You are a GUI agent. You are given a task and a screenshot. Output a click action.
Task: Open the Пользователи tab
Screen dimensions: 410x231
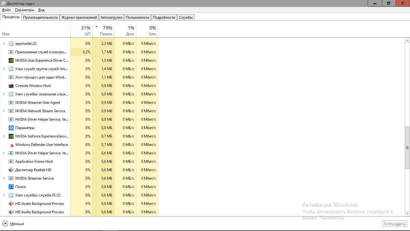137,17
